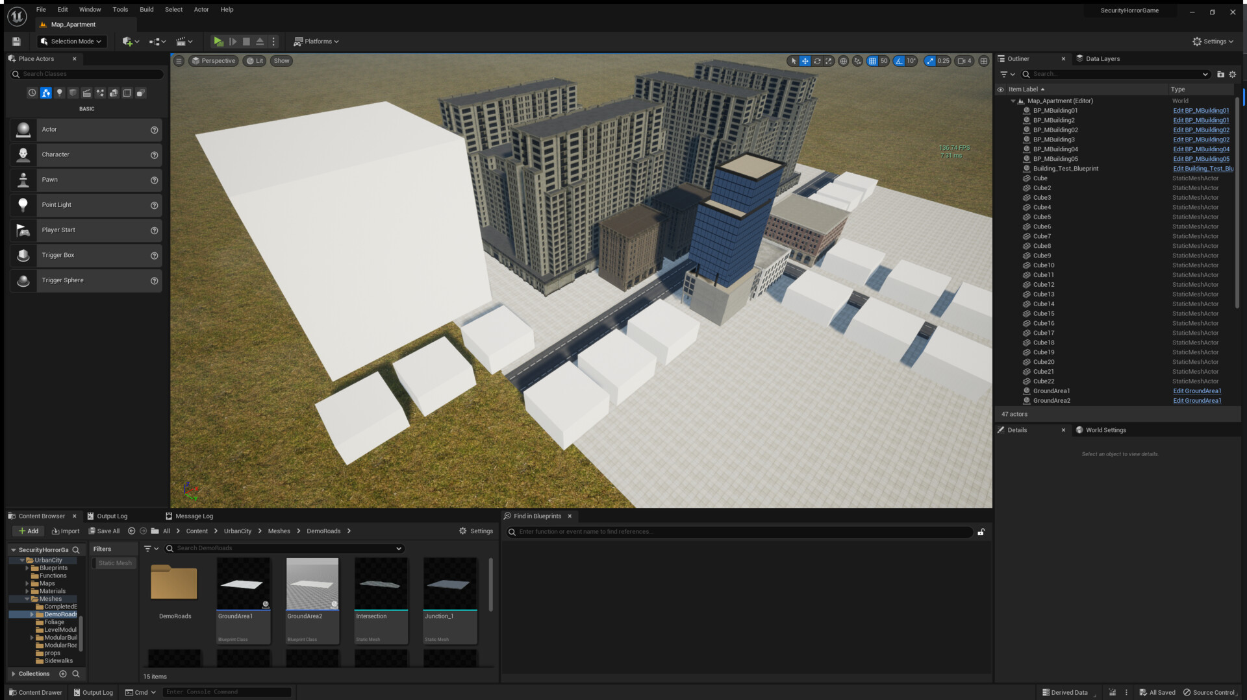Select the translate gizmo tool
This screenshot has width=1247, height=700.
pyautogui.click(x=805, y=61)
